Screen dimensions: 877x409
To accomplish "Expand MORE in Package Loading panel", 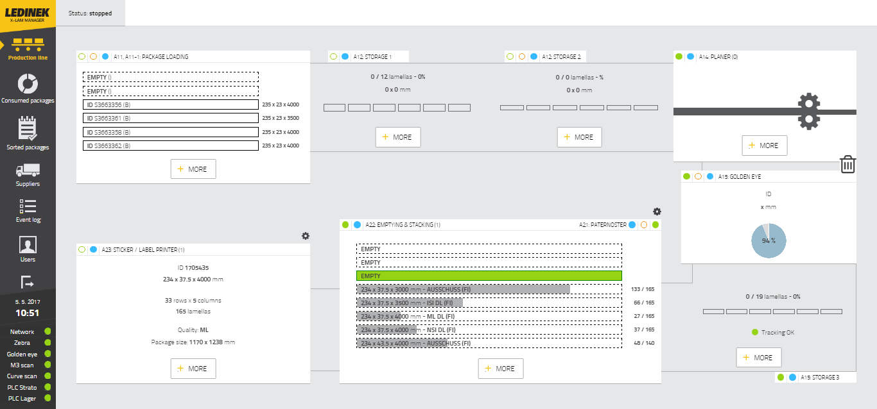I will tap(193, 169).
